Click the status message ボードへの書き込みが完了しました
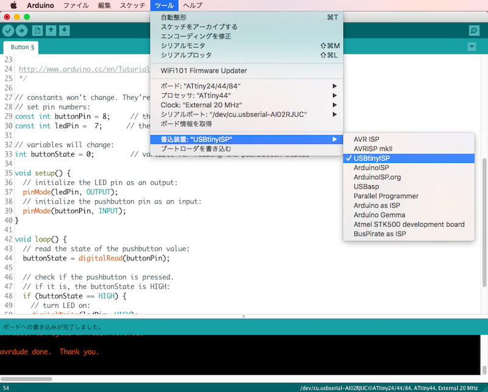The image size is (488, 392). point(52,327)
